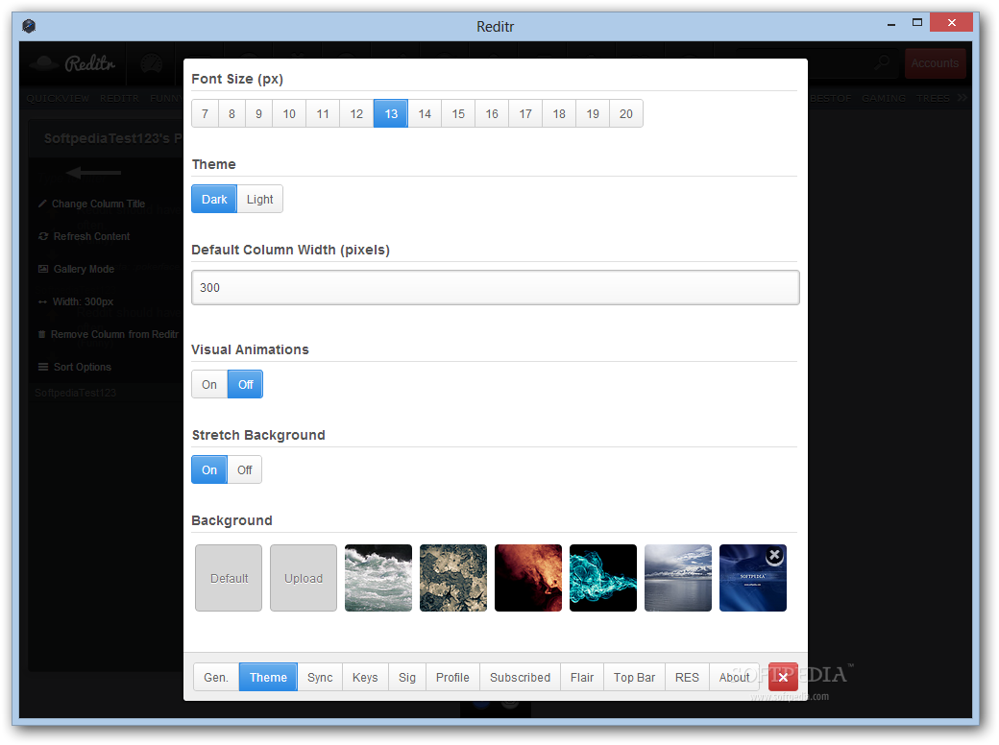Select the Dark theme
The width and height of the screenshot is (999, 745).
click(214, 200)
